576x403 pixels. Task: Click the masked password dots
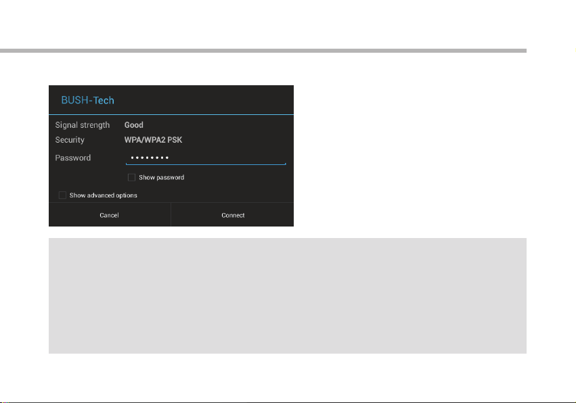pos(150,158)
